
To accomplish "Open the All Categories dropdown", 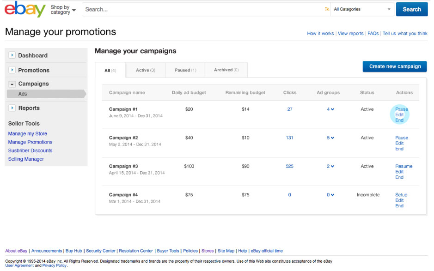I will coord(362,9).
